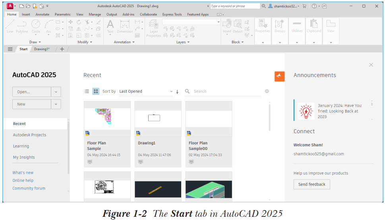Expand the Block panel
Viewport: 385px width, 220px height.
(238, 42)
